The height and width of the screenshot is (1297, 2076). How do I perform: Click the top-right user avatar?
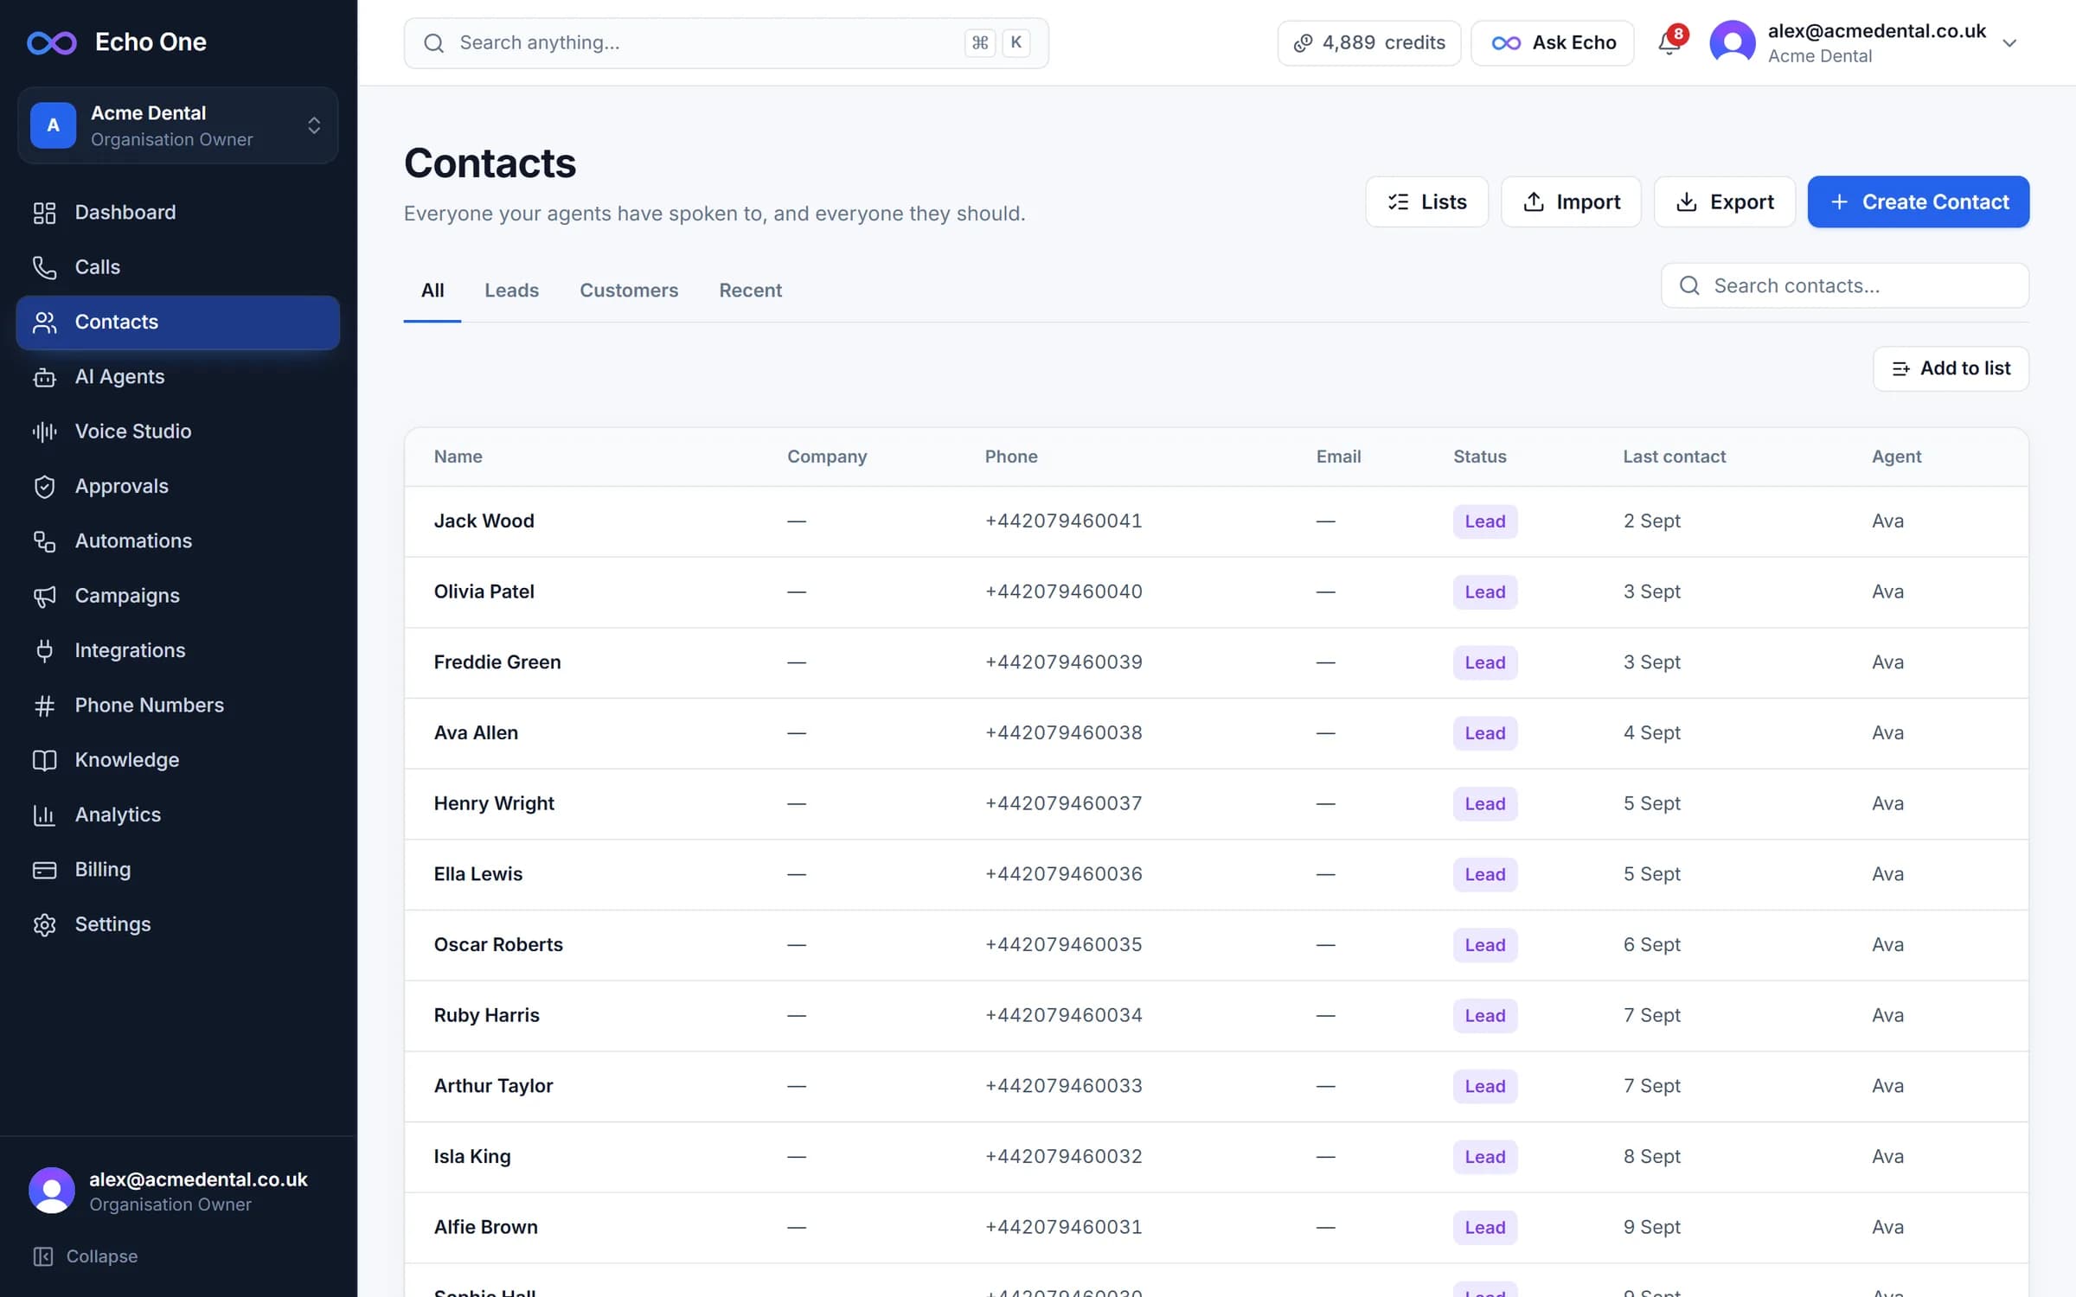pyautogui.click(x=1732, y=42)
